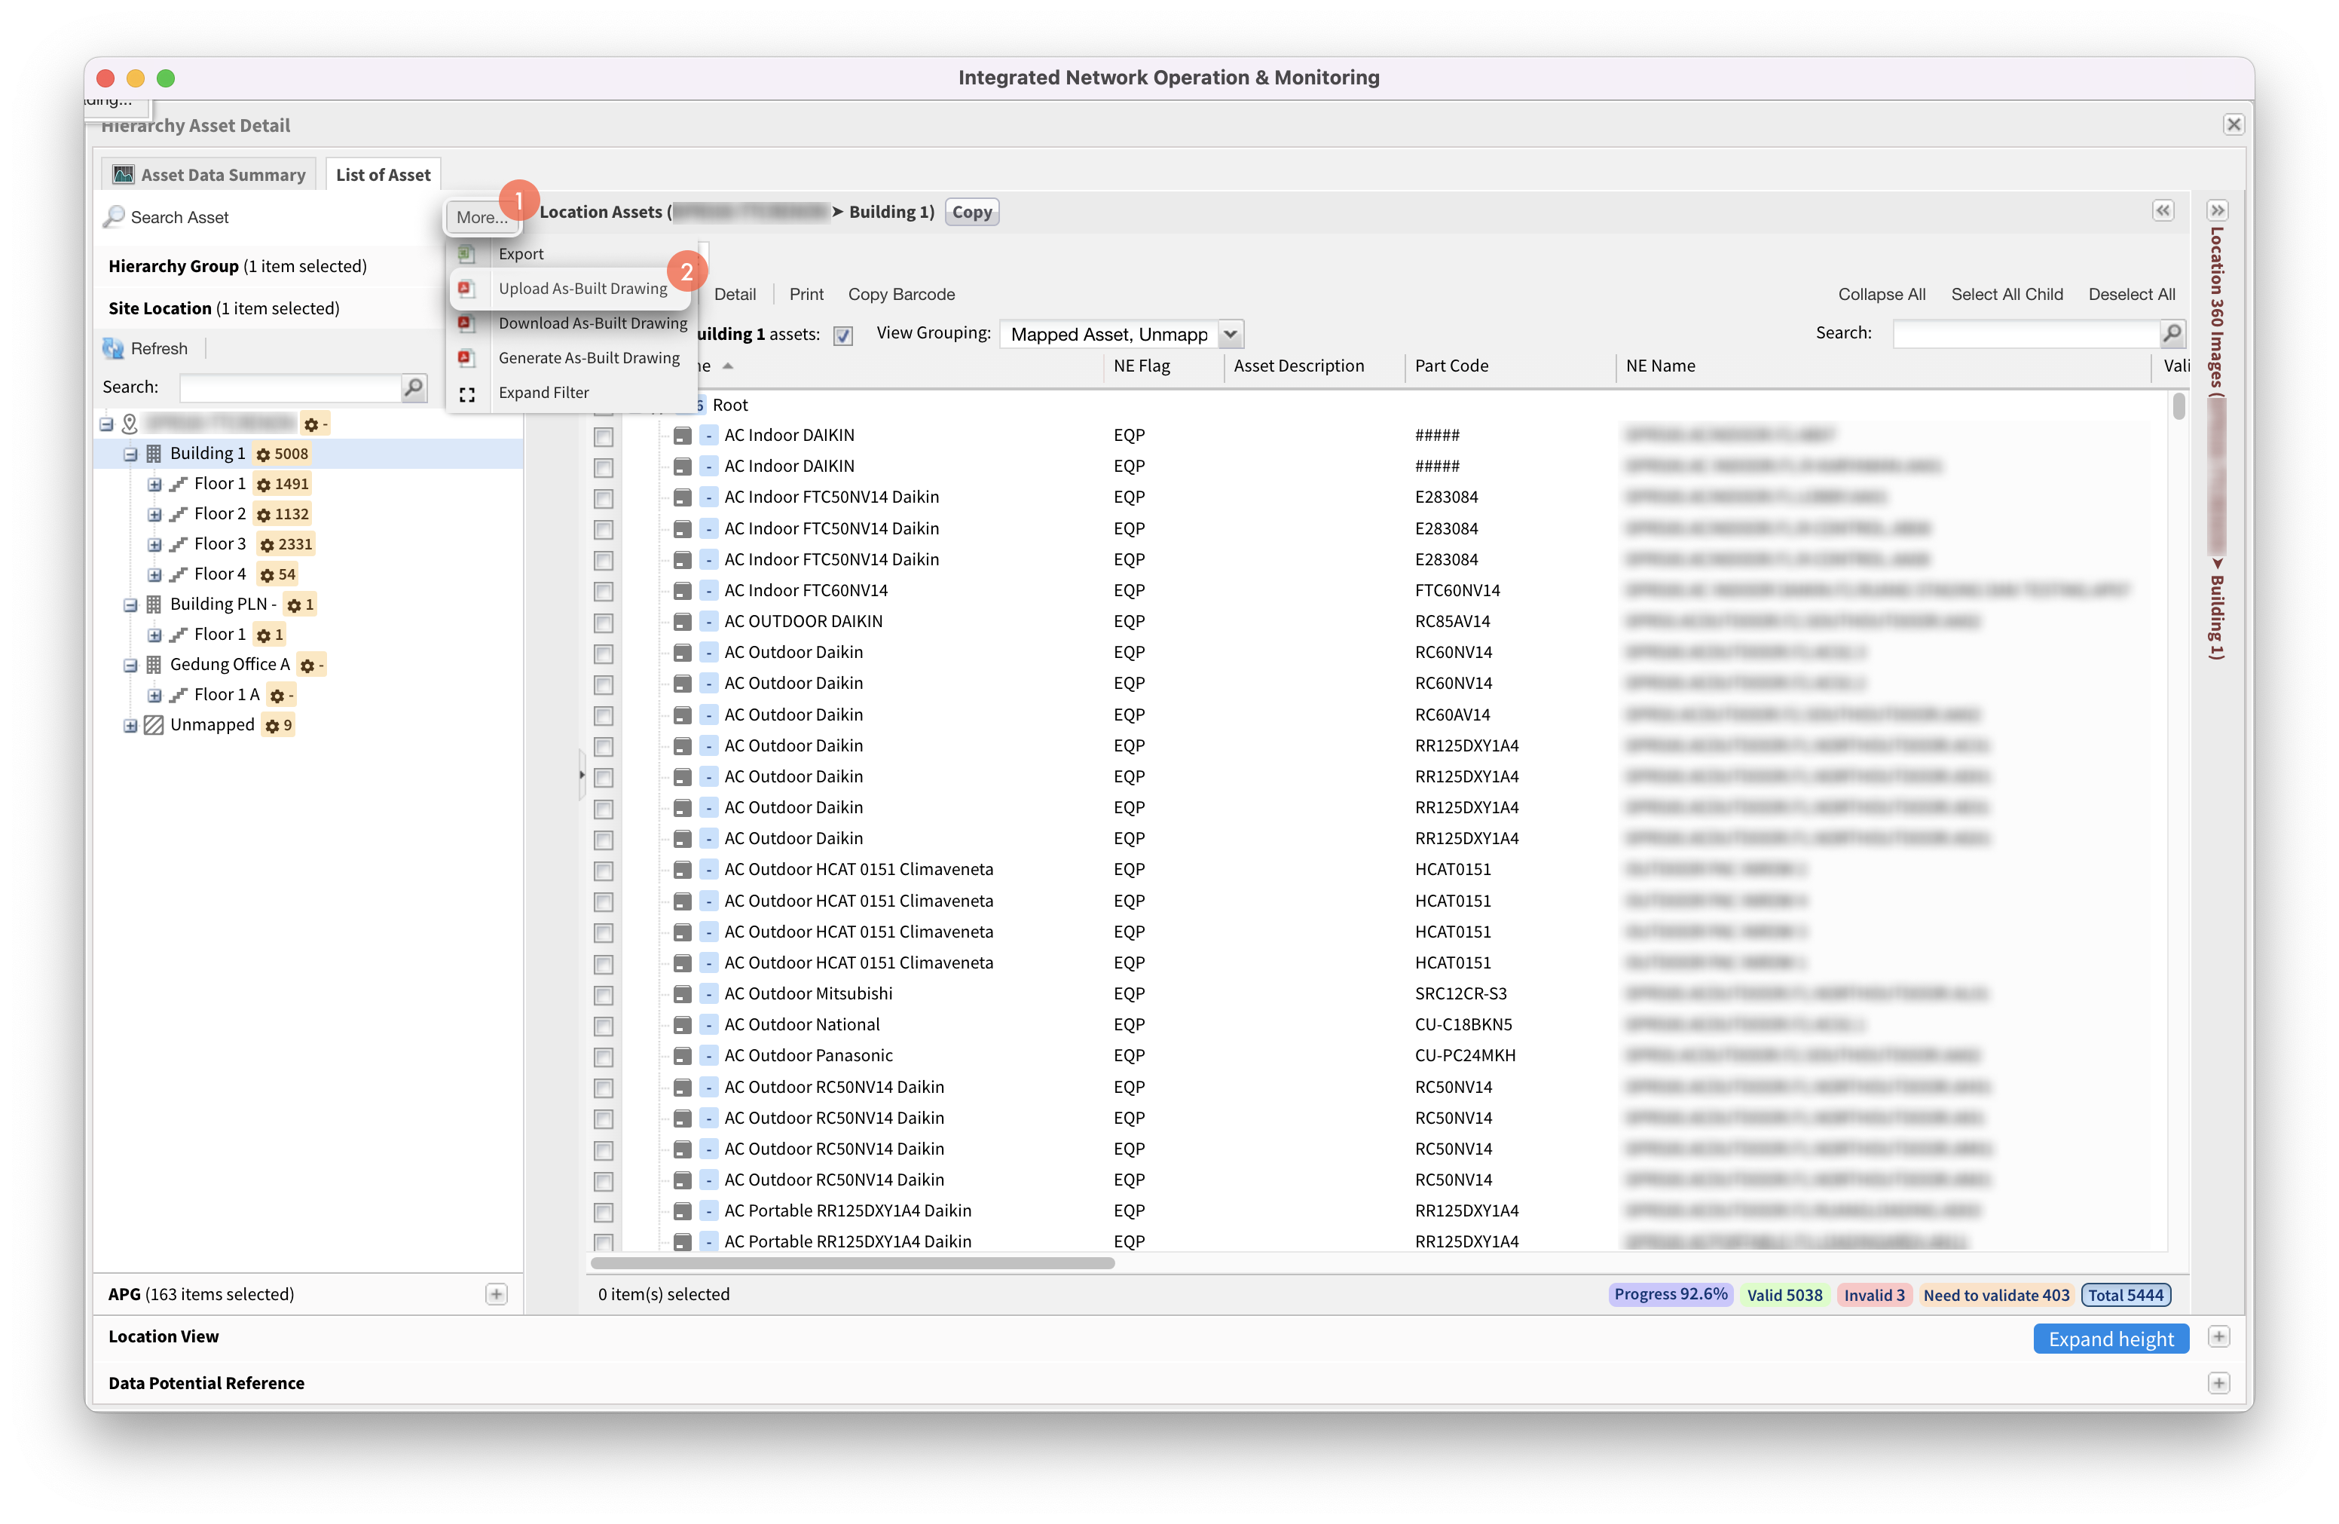
Task: Click Collapse All link
Action: (x=1881, y=294)
